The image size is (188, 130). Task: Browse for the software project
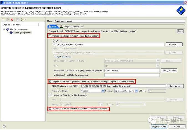click(x=174, y=44)
